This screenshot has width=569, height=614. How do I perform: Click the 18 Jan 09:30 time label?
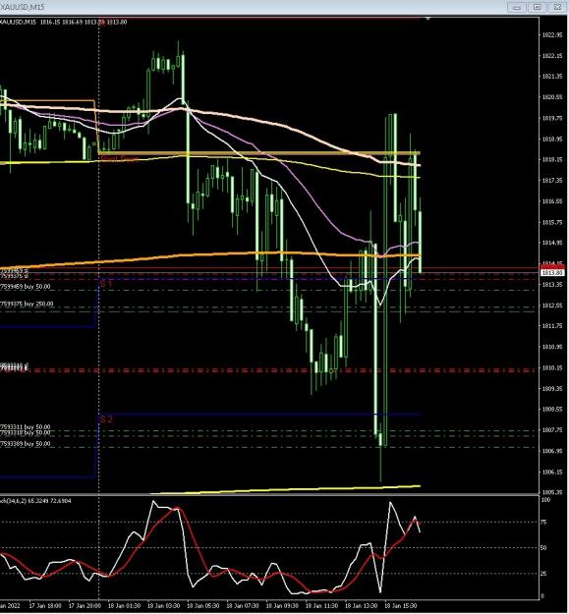pos(282,606)
